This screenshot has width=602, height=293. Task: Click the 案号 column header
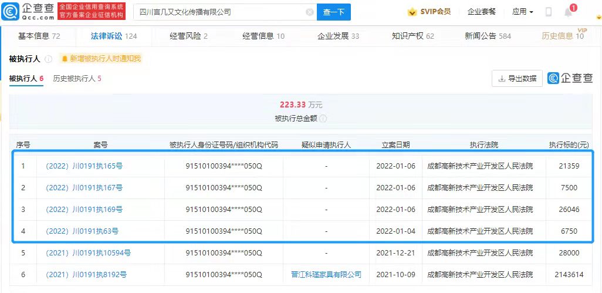point(100,145)
